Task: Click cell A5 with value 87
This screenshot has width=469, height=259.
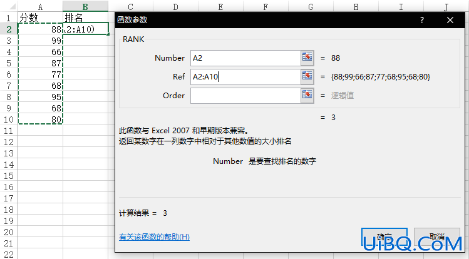Action: pos(40,63)
